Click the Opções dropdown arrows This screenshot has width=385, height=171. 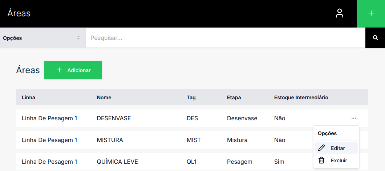point(78,38)
